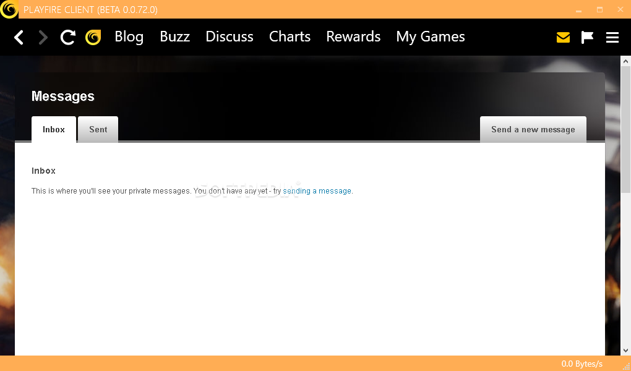Go forward with the right arrow

43,38
